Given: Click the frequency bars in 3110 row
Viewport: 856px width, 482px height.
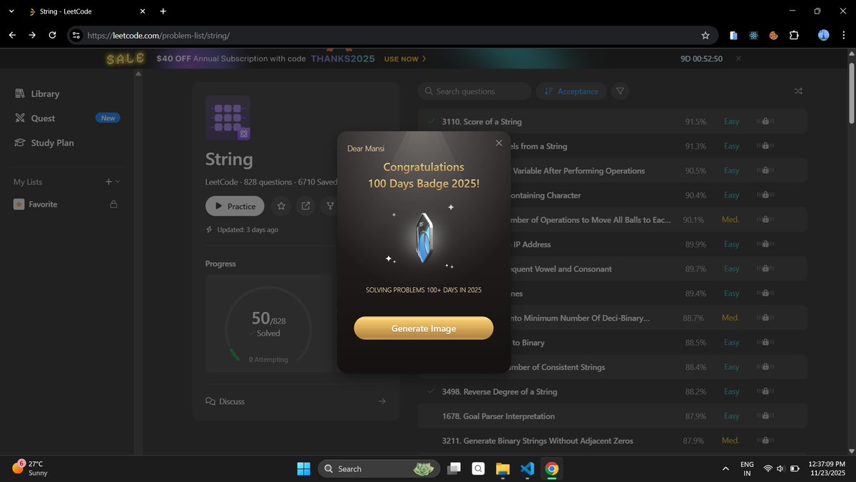Looking at the screenshot, I should 765,121.
